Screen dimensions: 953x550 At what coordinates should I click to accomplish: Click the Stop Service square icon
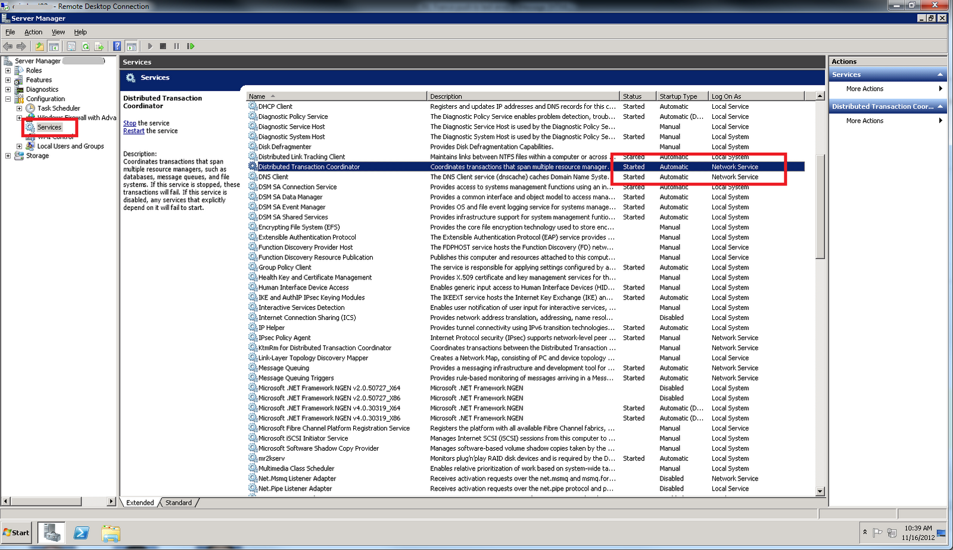pyautogui.click(x=163, y=46)
